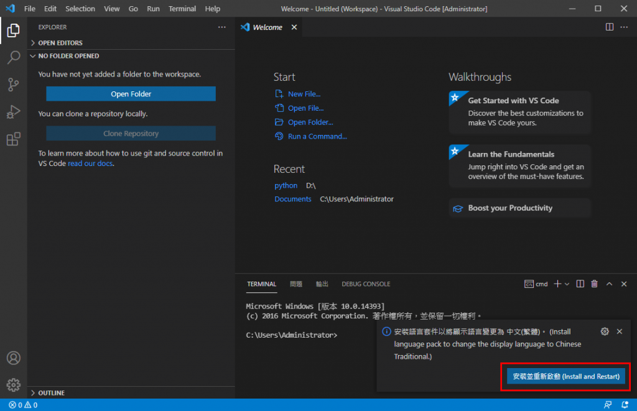Open the View menu

click(112, 9)
